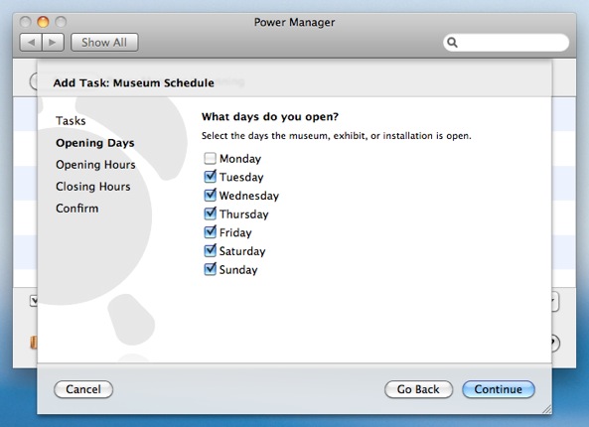Select the Tasks step in sidebar
The width and height of the screenshot is (589, 427).
(71, 121)
